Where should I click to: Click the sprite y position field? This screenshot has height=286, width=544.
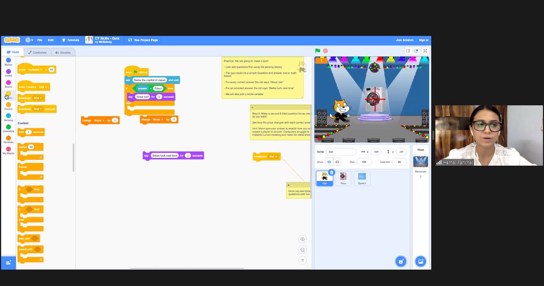401,152
